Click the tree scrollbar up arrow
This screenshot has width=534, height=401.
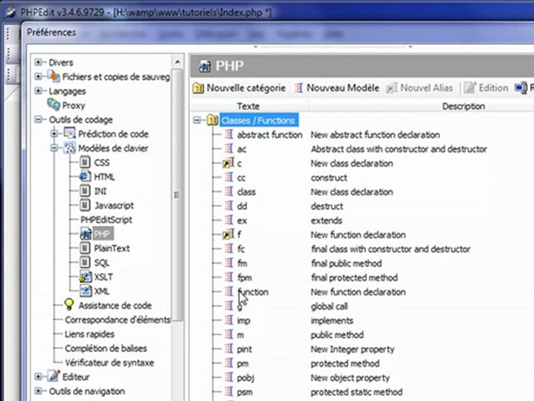177,62
